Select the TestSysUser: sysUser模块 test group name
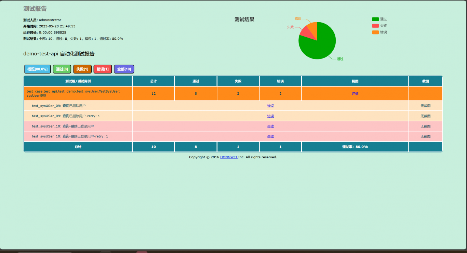Image resolution: width=467 pixels, height=253 pixels. (x=74, y=93)
